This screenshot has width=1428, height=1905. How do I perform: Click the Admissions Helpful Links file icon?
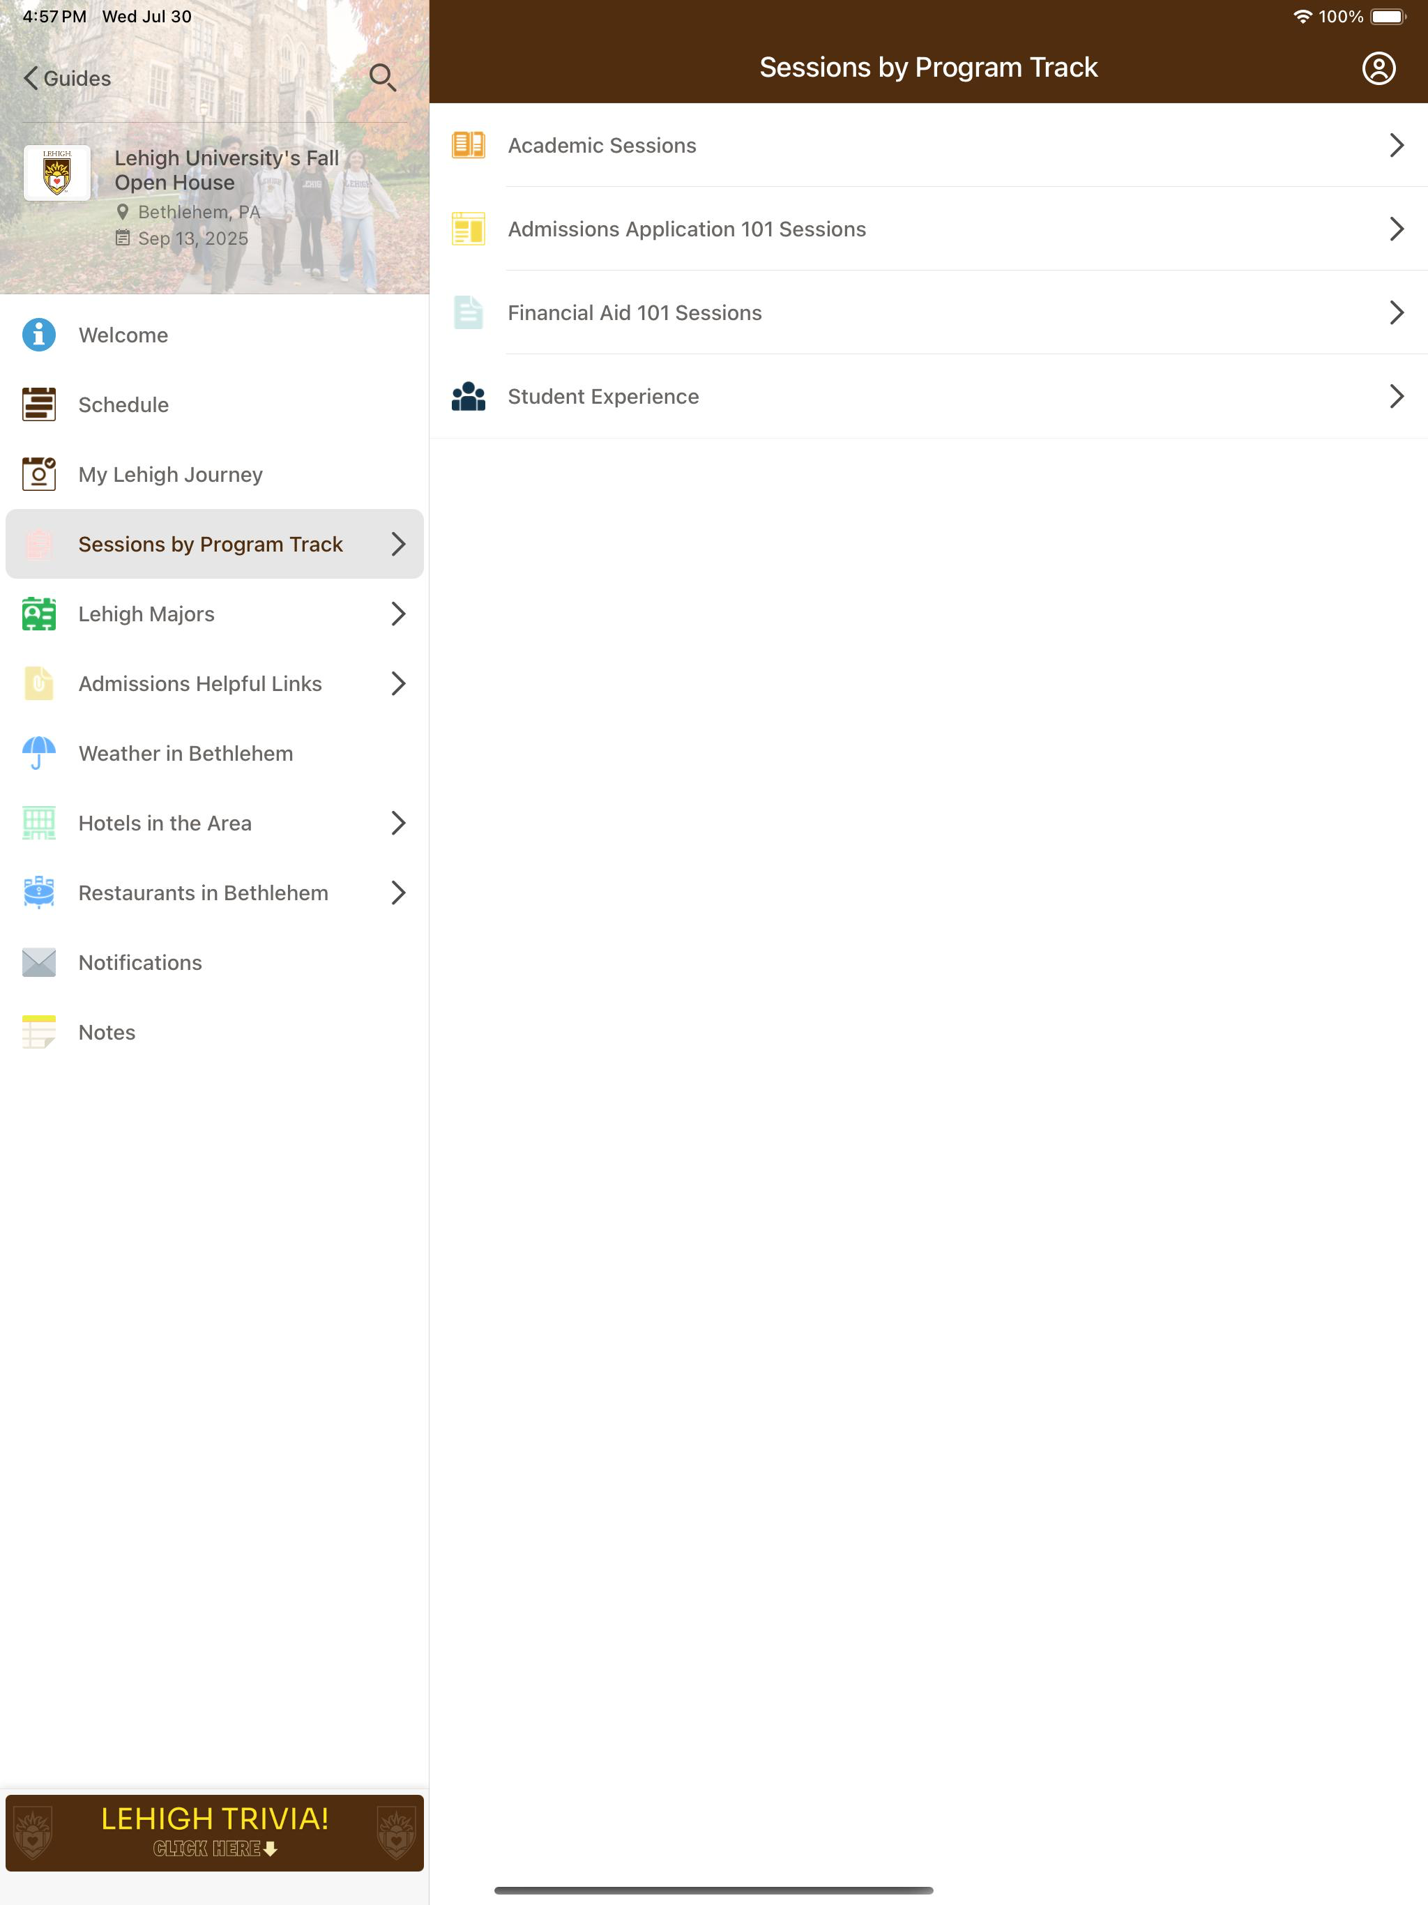tap(39, 684)
